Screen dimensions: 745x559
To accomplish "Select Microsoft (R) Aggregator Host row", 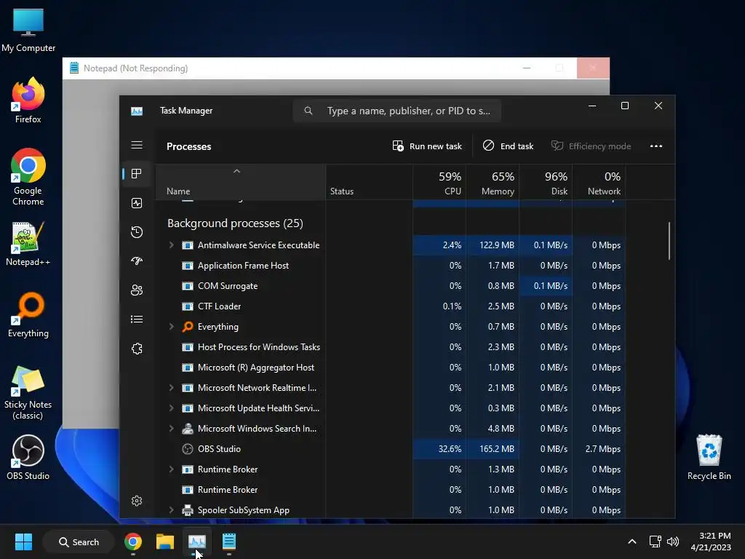I will (390, 368).
